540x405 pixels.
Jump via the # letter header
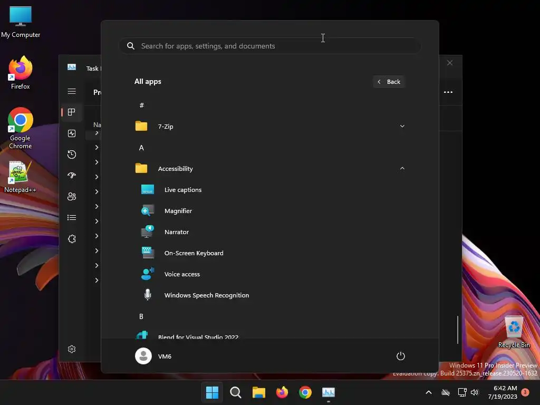[x=141, y=105]
